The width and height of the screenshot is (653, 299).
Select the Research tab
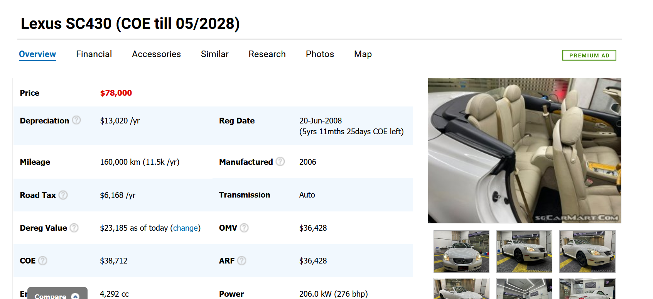pos(267,54)
